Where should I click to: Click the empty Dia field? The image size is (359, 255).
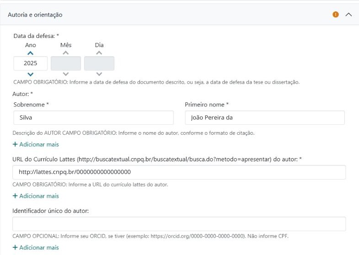[99, 64]
